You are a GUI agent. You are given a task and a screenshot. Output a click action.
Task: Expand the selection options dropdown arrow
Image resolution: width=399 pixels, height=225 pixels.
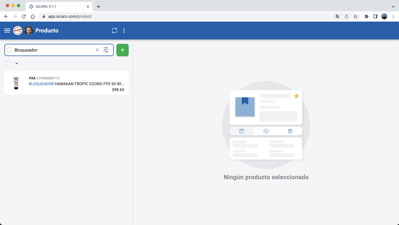tap(16, 64)
